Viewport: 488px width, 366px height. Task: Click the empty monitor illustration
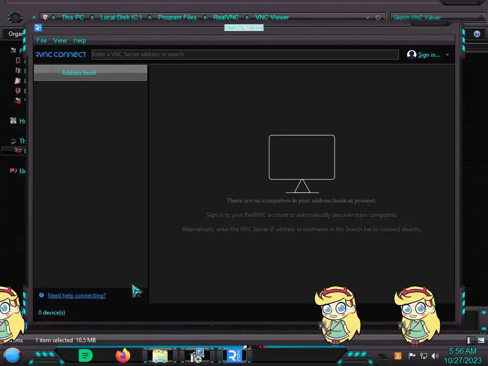pos(302,164)
